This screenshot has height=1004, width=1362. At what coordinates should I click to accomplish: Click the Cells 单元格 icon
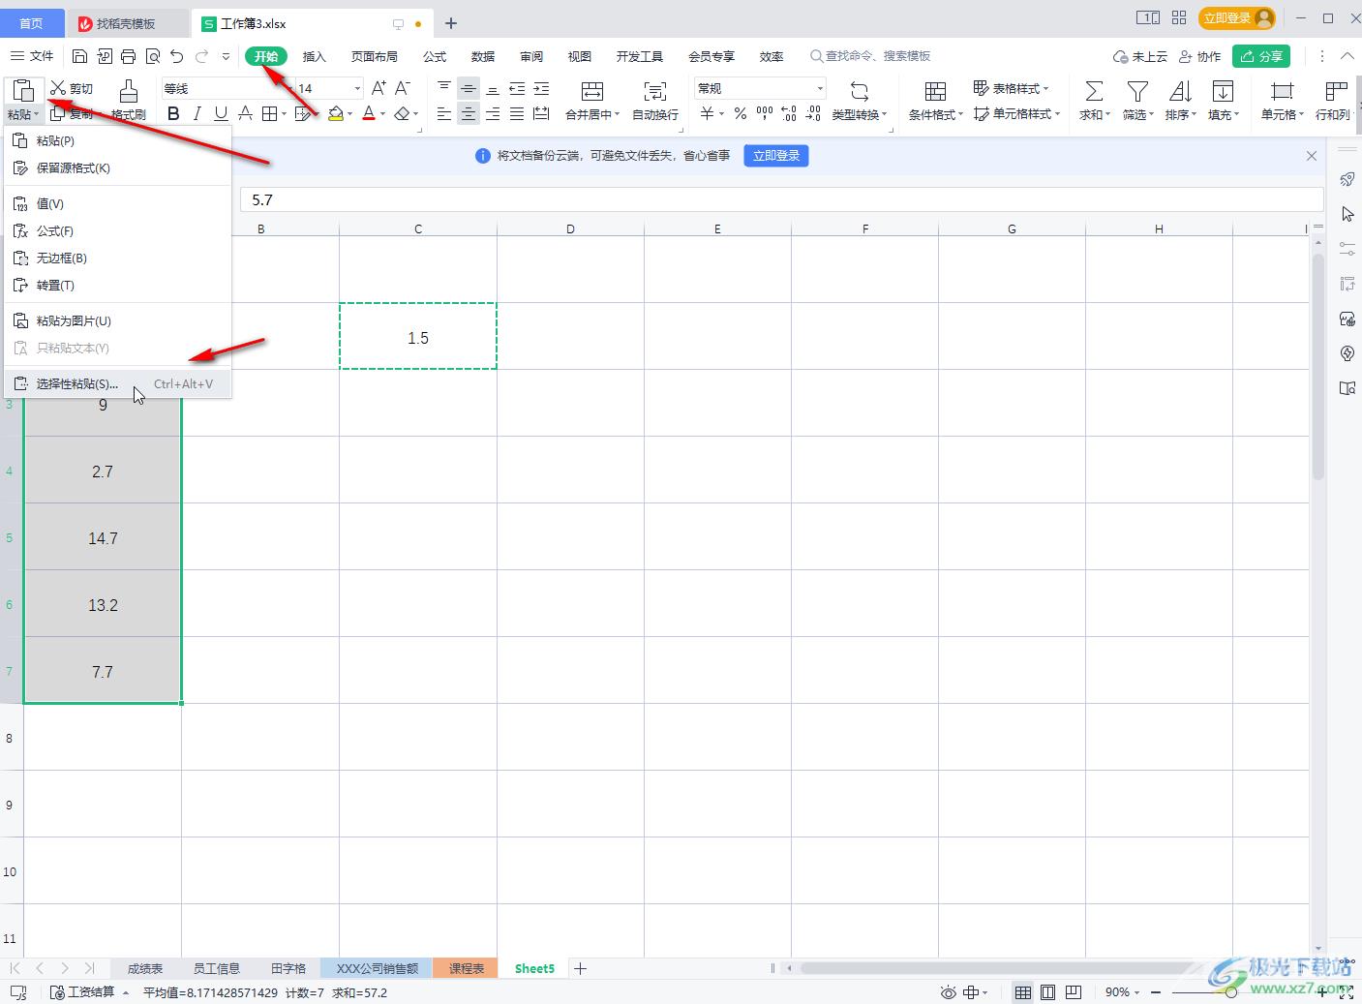[1282, 91]
